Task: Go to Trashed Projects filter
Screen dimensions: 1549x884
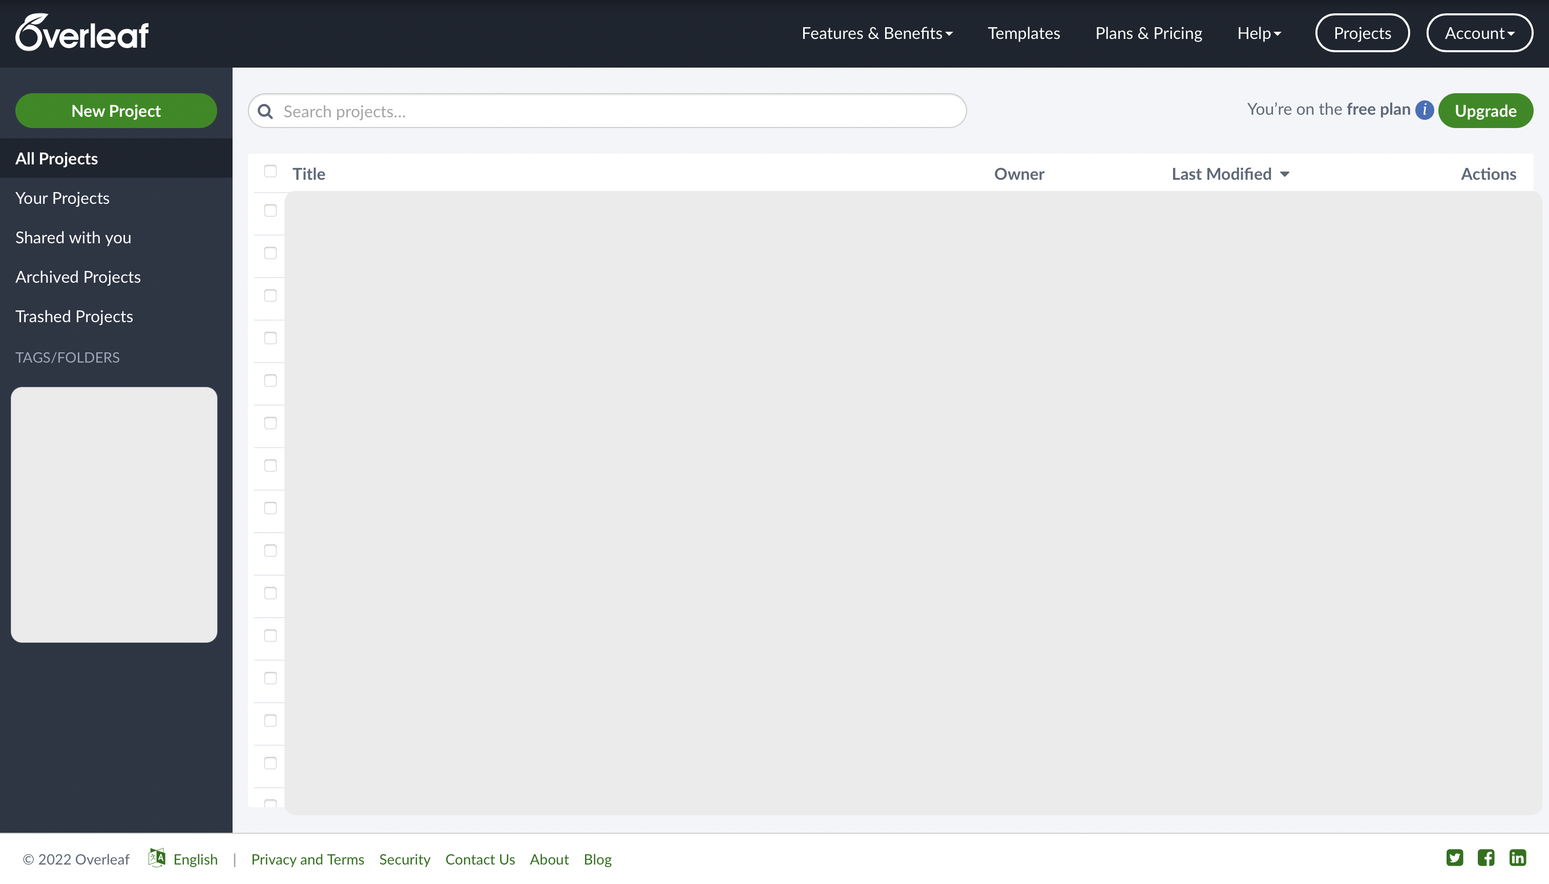Action: point(74,317)
